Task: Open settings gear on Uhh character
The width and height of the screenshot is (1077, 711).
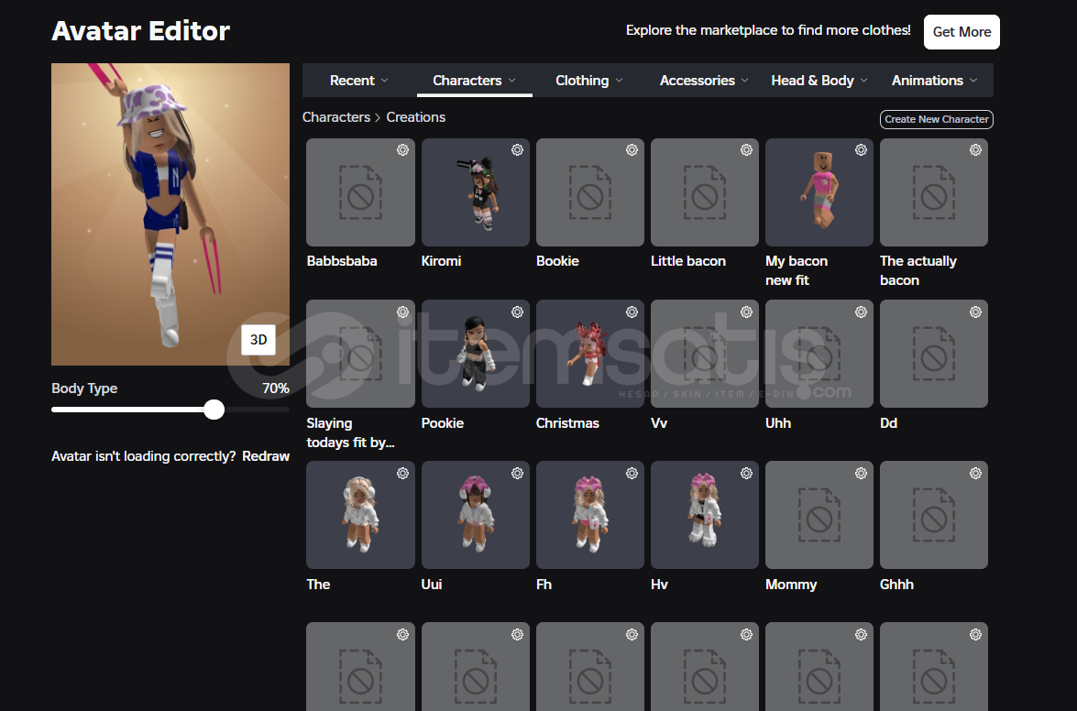Action: pos(861,312)
